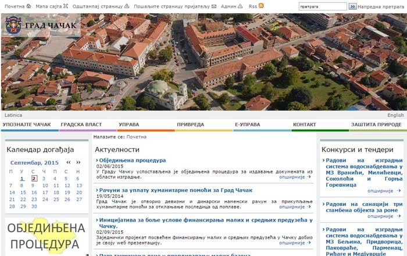Viewport: 407px width, 256px height.
Task: Open article Иницијатива за боље услове финансирања
Action: coord(206,223)
